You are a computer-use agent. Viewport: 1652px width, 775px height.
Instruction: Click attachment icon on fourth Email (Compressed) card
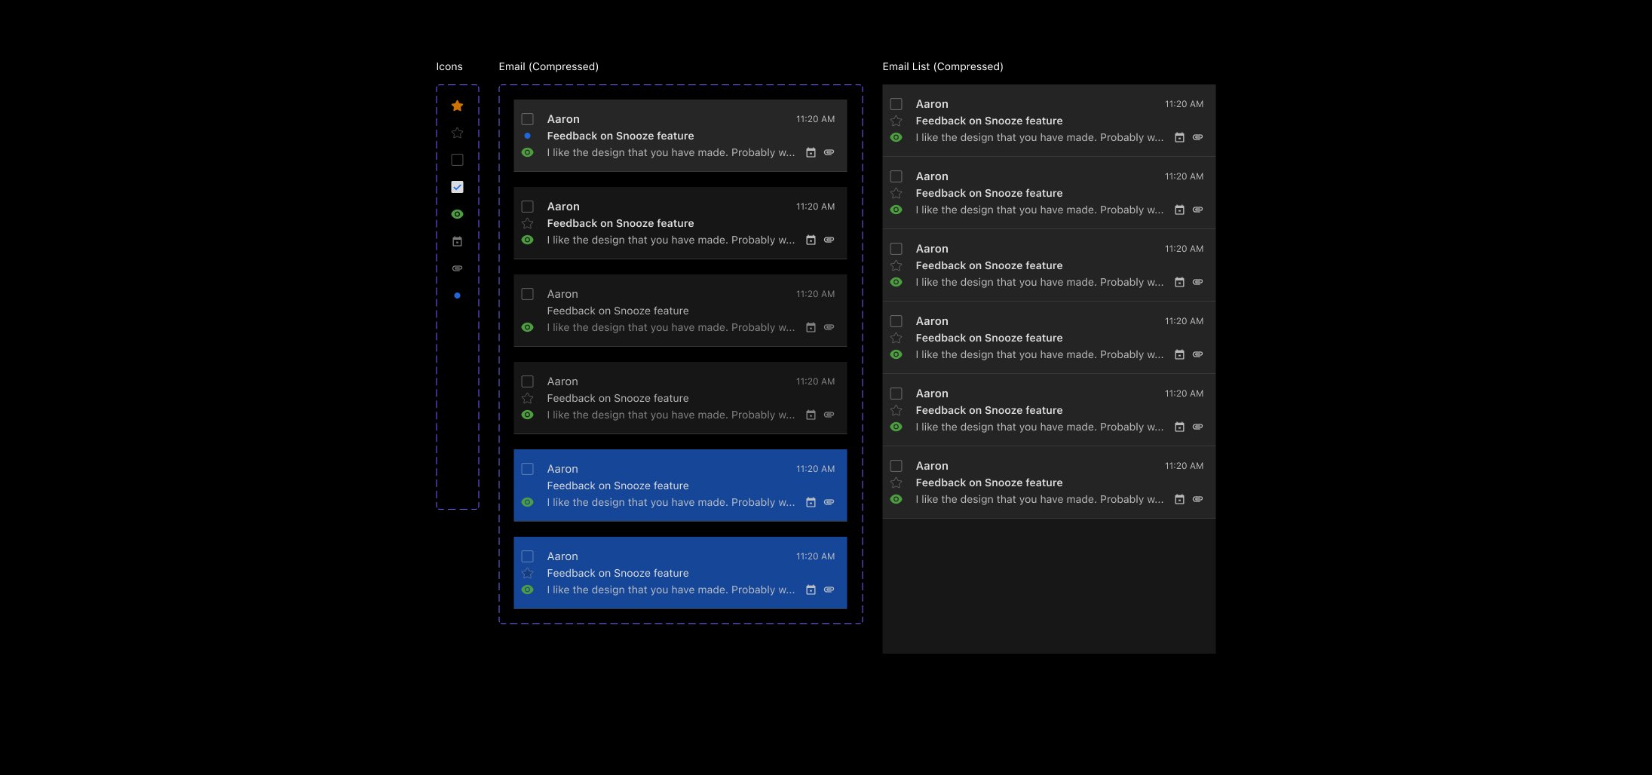[x=829, y=415]
